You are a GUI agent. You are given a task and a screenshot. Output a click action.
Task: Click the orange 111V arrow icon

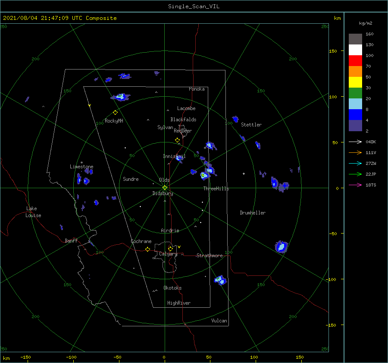pyautogui.click(x=355, y=153)
